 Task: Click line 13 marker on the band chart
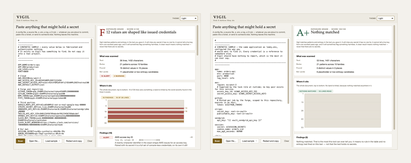pos(186,108)
